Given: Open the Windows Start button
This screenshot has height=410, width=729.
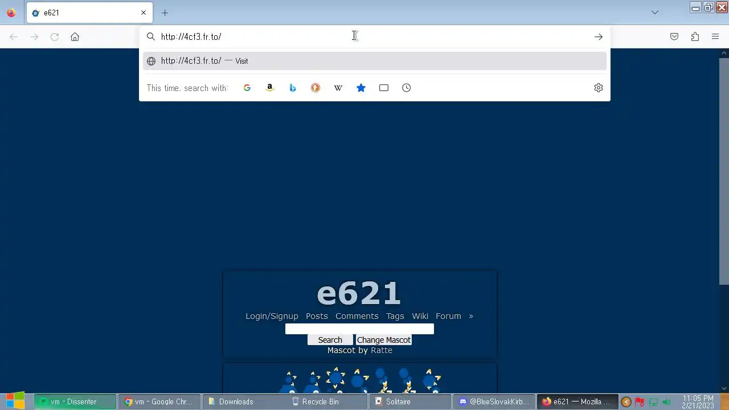Looking at the screenshot, I should (15, 401).
